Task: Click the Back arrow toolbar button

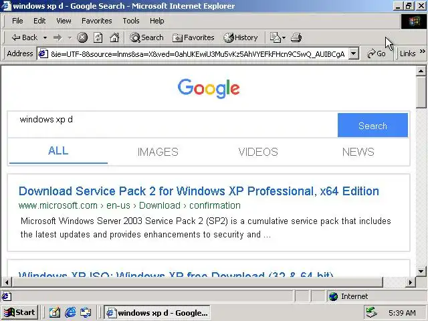Action: [24, 37]
